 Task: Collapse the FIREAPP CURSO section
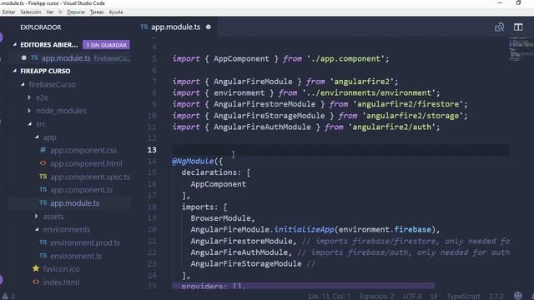15,71
